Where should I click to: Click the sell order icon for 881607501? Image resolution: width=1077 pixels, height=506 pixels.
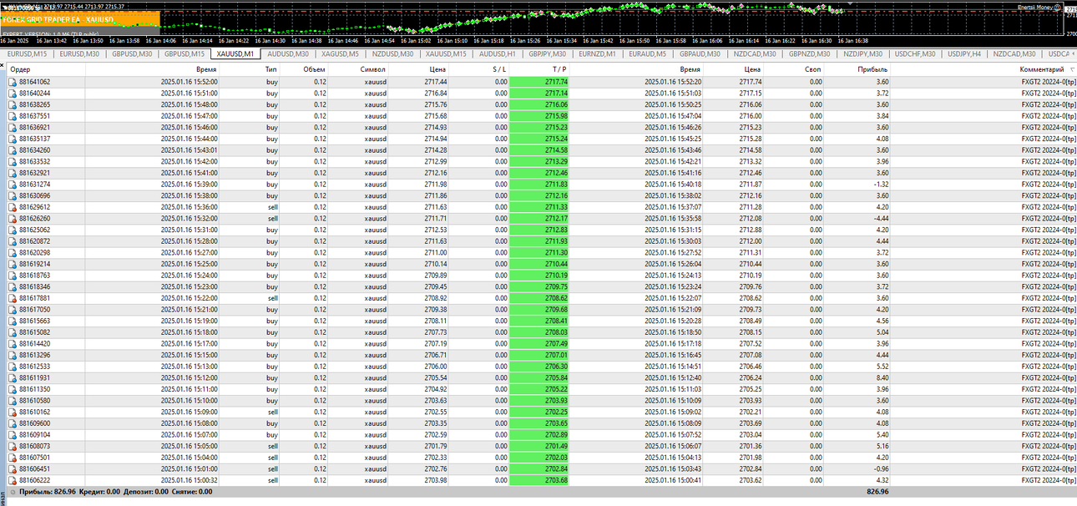pyautogui.click(x=13, y=457)
